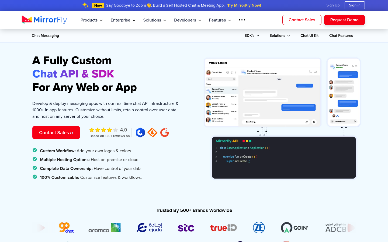Click the chat app mockup with YOUR LOGO
This screenshot has width=388, height=242.
[263, 92]
